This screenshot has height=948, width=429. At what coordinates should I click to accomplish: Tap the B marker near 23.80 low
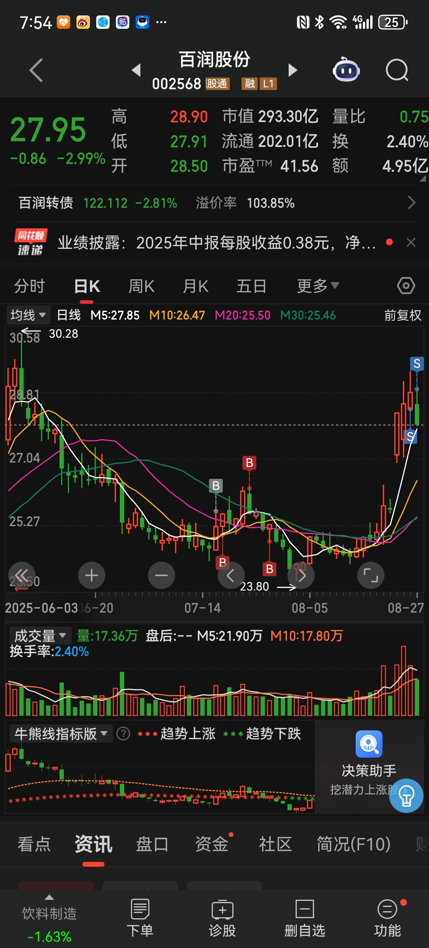[270, 569]
